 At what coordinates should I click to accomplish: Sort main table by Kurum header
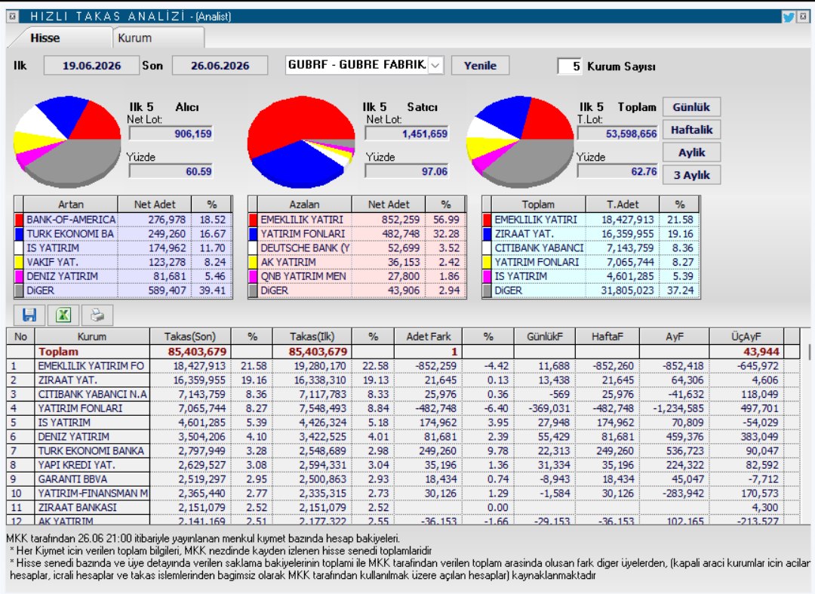[x=92, y=336]
